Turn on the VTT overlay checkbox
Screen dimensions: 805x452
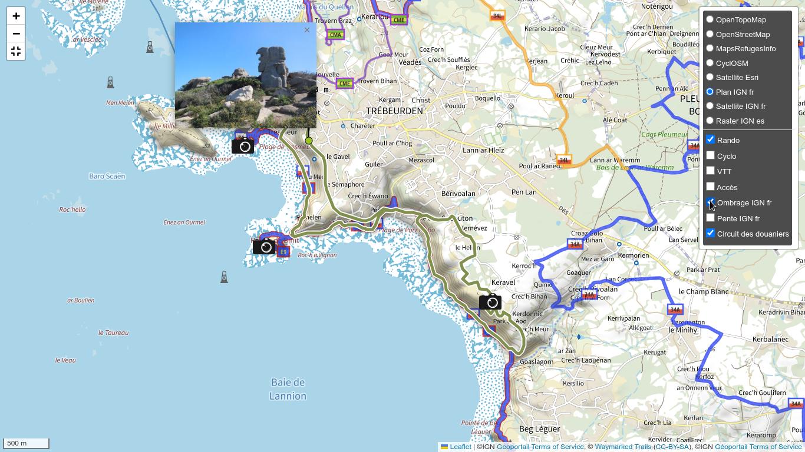[x=711, y=171]
